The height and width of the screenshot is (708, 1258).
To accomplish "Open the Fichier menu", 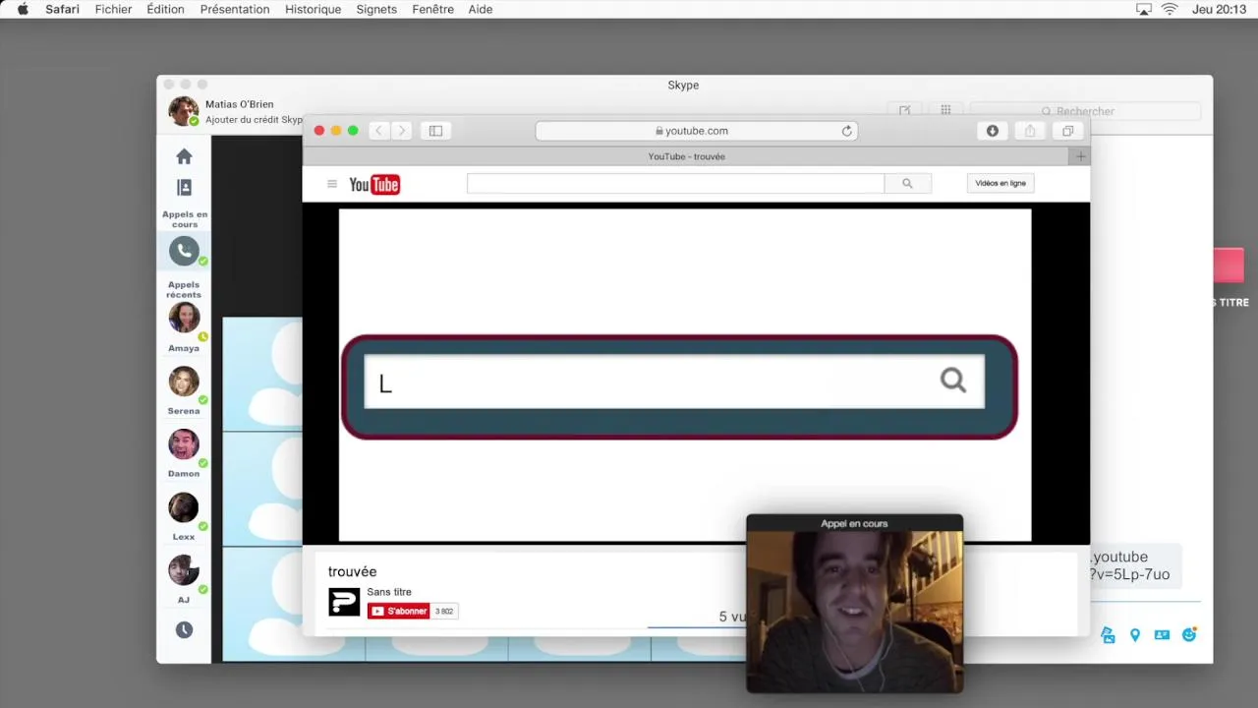I will point(113,9).
